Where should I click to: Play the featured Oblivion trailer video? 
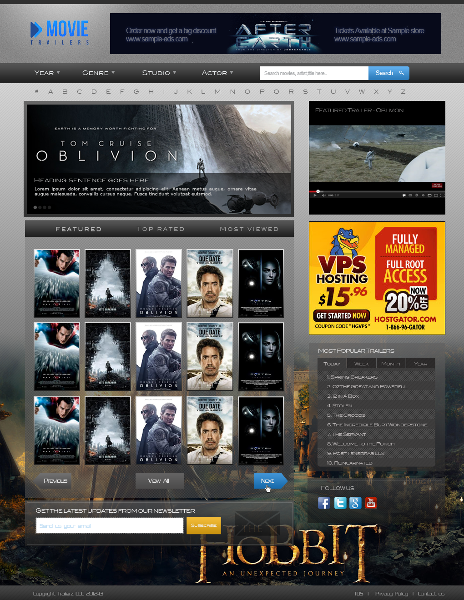coord(315,195)
